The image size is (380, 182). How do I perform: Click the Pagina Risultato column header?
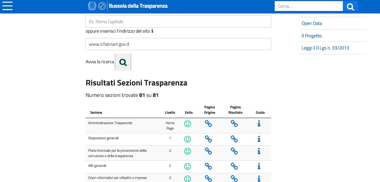click(235, 110)
